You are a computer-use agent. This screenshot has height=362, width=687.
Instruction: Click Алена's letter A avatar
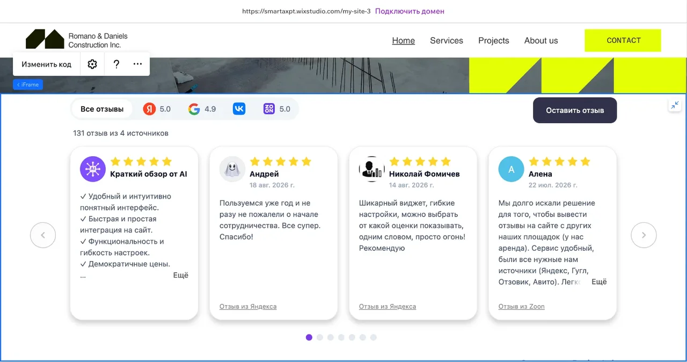[x=511, y=169]
